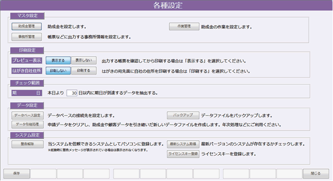333x181 pixels.
Task: Open the 助成金管理 subsidy management button
Action: click(x=27, y=27)
